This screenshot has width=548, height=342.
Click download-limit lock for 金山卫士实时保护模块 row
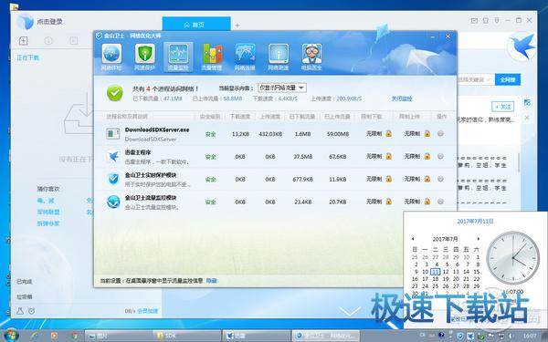(x=389, y=179)
